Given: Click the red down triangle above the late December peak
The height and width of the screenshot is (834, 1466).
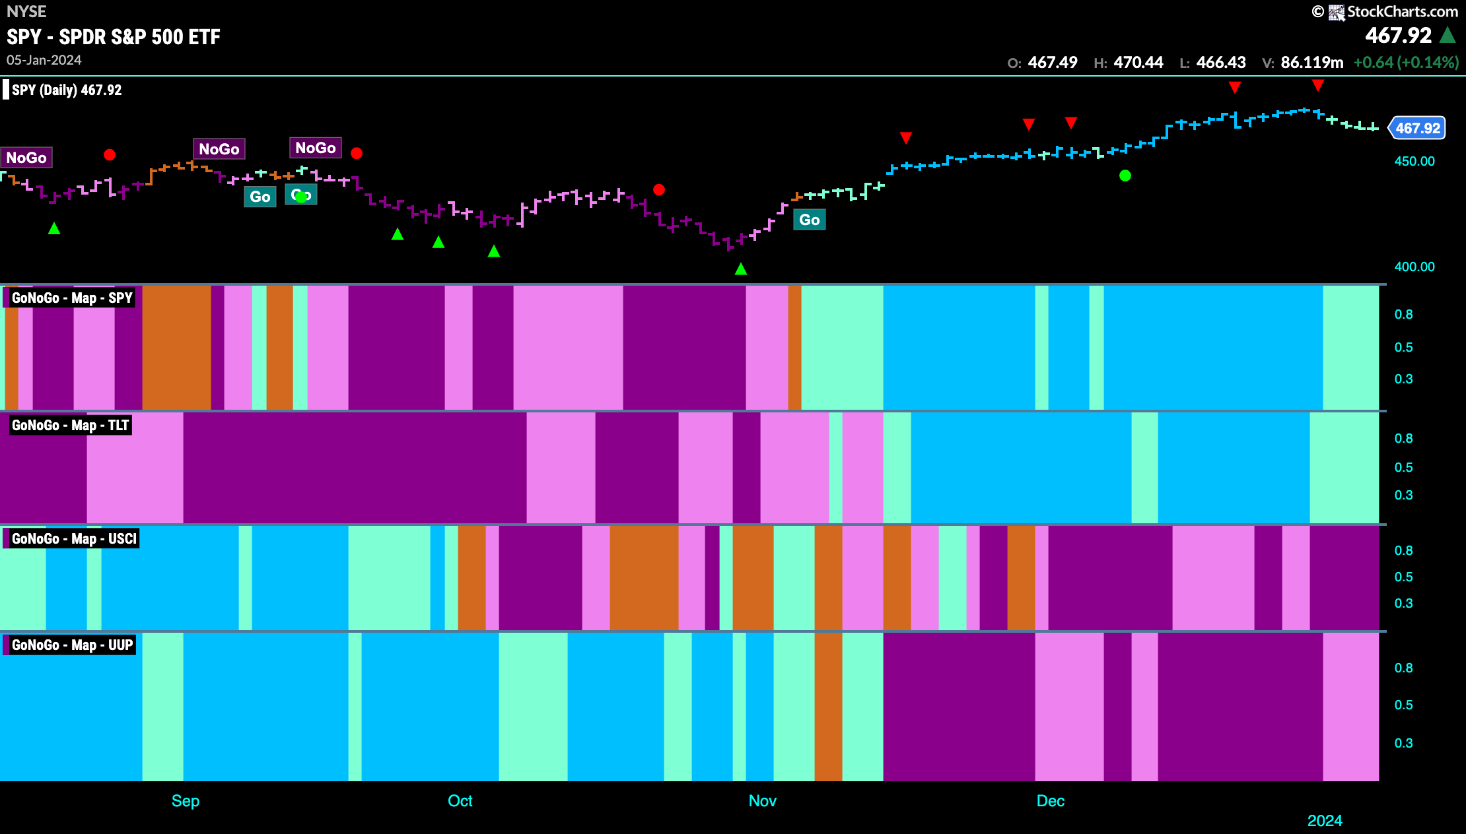Looking at the screenshot, I should tap(1318, 86).
